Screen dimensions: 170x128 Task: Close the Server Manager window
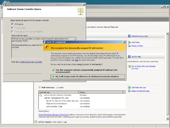[168, 7]
